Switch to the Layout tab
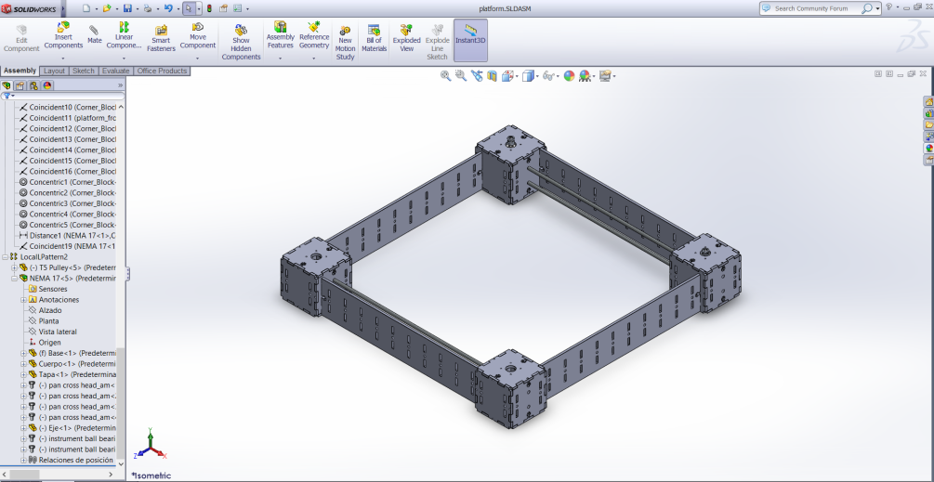 [x=54, y=71]
